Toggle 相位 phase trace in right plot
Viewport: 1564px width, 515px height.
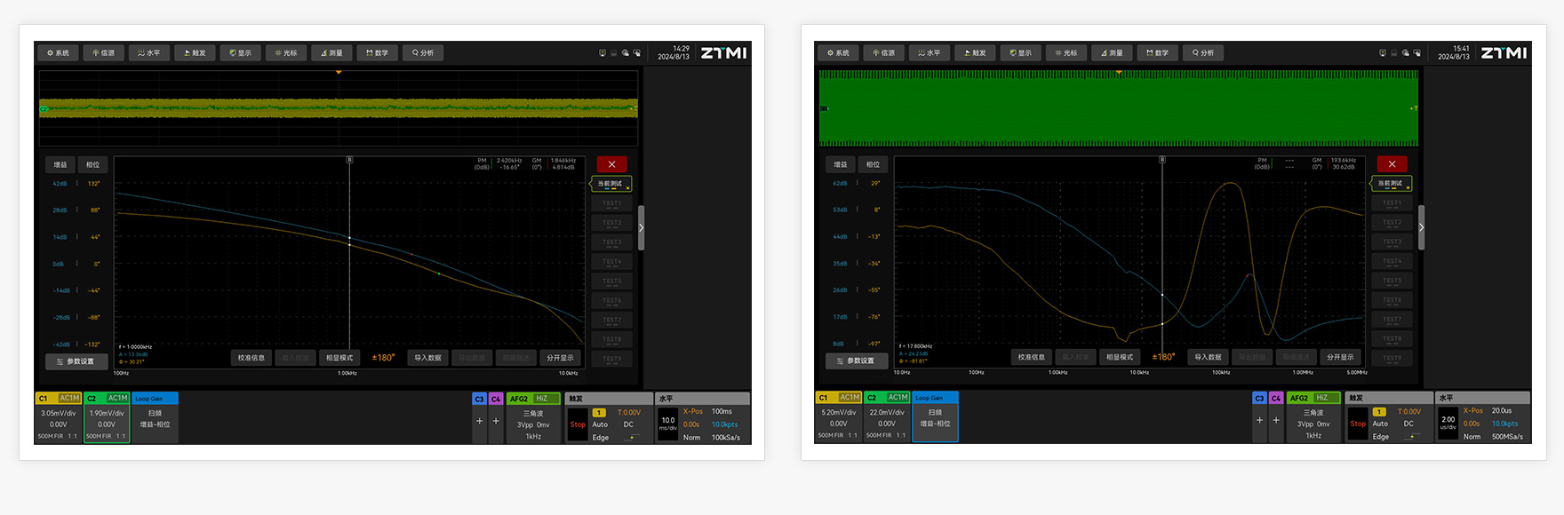point(873,164)
